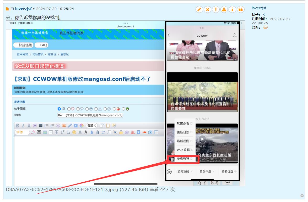
Task: Quote this post using the 66 quote icon
Action: pyautogui.click(x=240, y=9)
